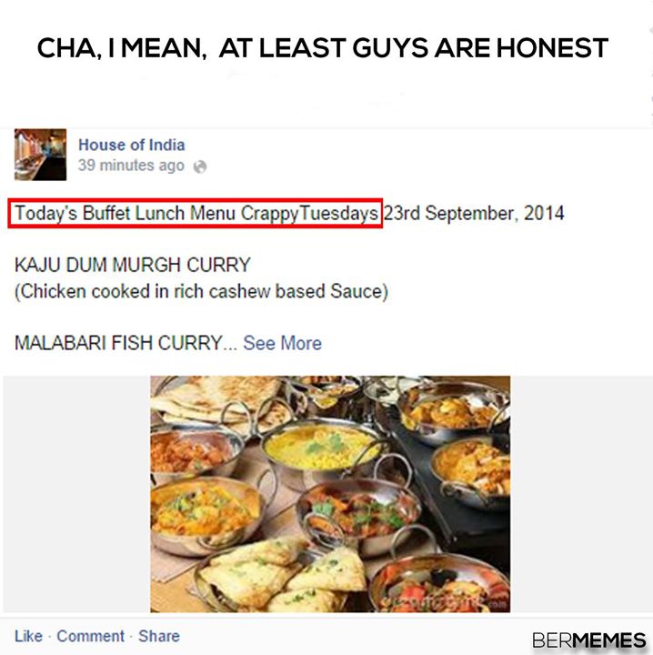The width and height of the screenshot is (653, 655).
Task: Open the House of India profile picture
Action: tap(40, 155)
